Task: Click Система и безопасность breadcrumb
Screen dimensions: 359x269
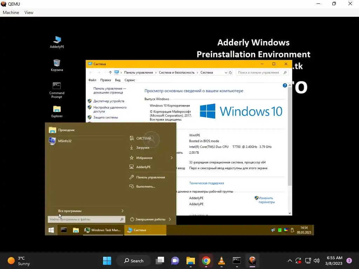Action: click(x=177, y=73)
